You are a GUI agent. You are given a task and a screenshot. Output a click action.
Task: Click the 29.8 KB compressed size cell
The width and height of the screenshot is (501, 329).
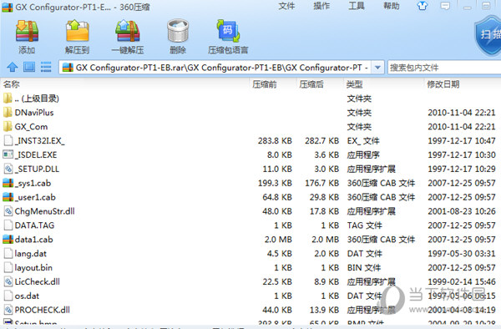click(324, 197)
